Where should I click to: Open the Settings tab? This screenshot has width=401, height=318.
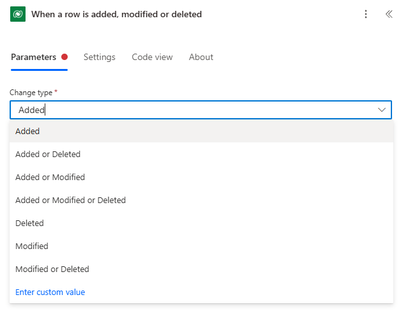click(x=100, y=57)
